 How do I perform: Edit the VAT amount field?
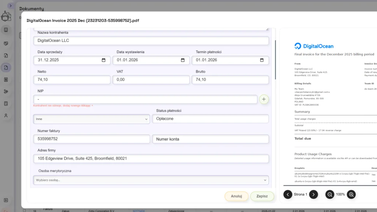(x=151, y=79)
